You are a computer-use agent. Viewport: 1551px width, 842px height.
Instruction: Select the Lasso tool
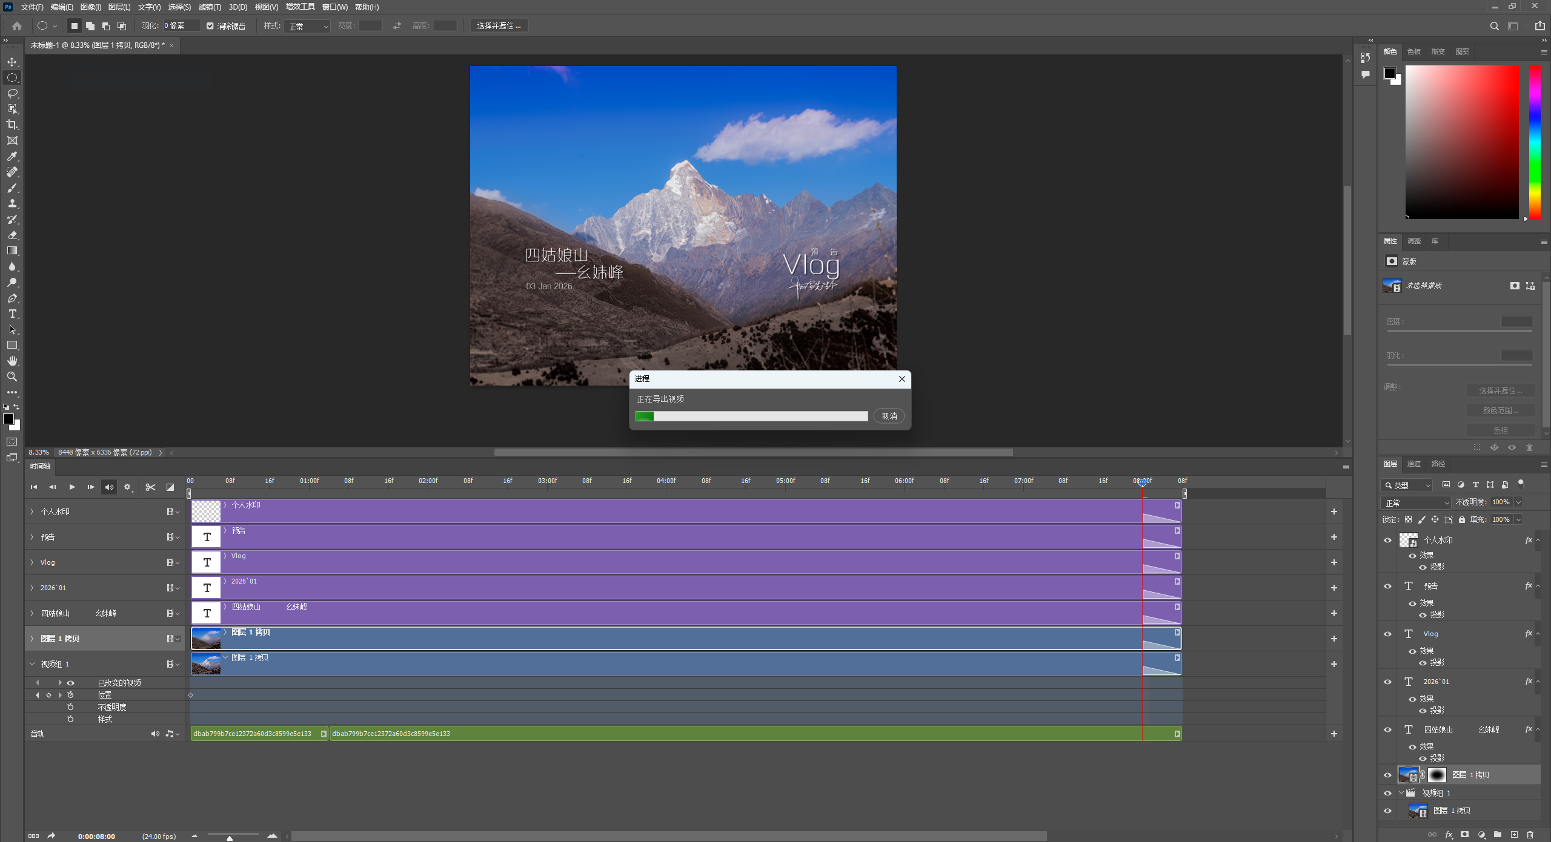(12, 93)
